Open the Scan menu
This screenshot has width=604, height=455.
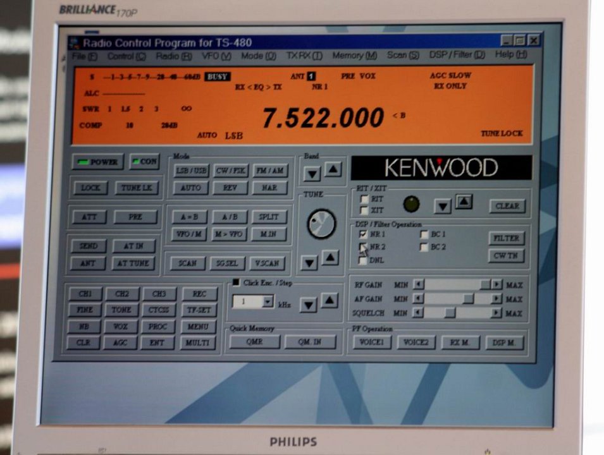click(403, 55)
